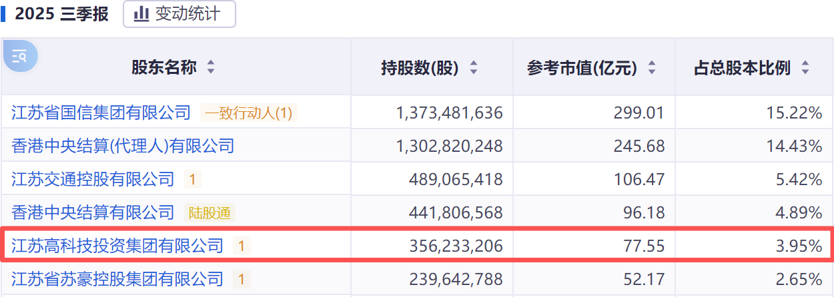Sort by 股东名称 column arrows
The height and width of the screenshot is (297, 834).
211,67
